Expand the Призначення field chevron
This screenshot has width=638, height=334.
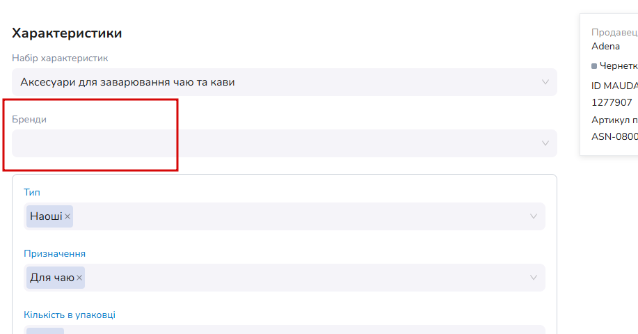[534, 278]
